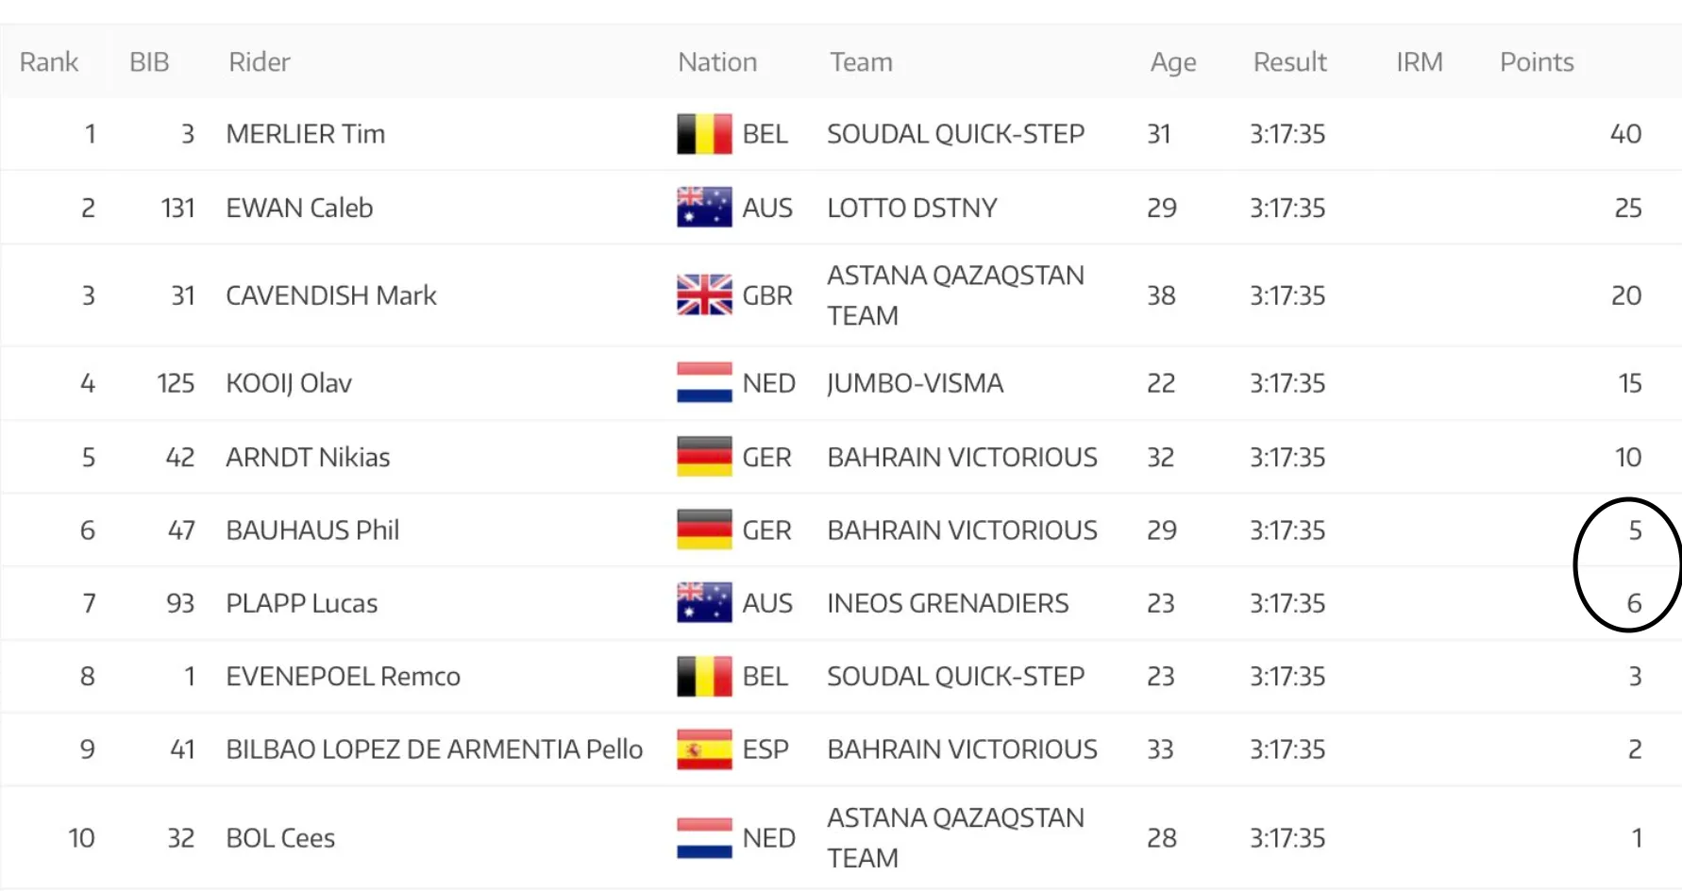Open rider BOL Cees
The image size is (1682, 891).
280,838
